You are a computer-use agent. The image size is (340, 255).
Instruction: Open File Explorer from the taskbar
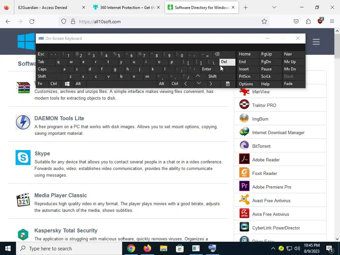click(163, 248)
